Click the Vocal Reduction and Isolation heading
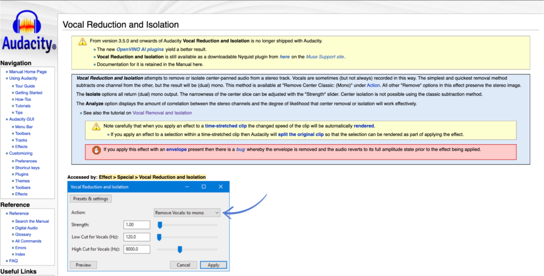This screenshot has width=544, height=276. 121,24
